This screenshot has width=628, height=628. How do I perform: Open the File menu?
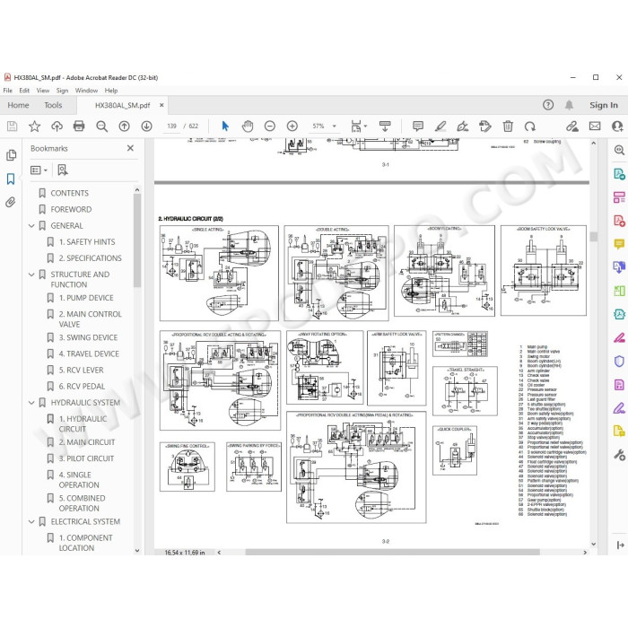(7, 91)
